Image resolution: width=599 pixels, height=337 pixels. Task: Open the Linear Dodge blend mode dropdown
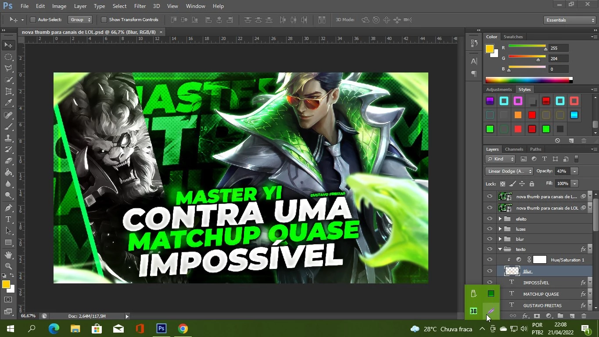(x=509, y=171)
